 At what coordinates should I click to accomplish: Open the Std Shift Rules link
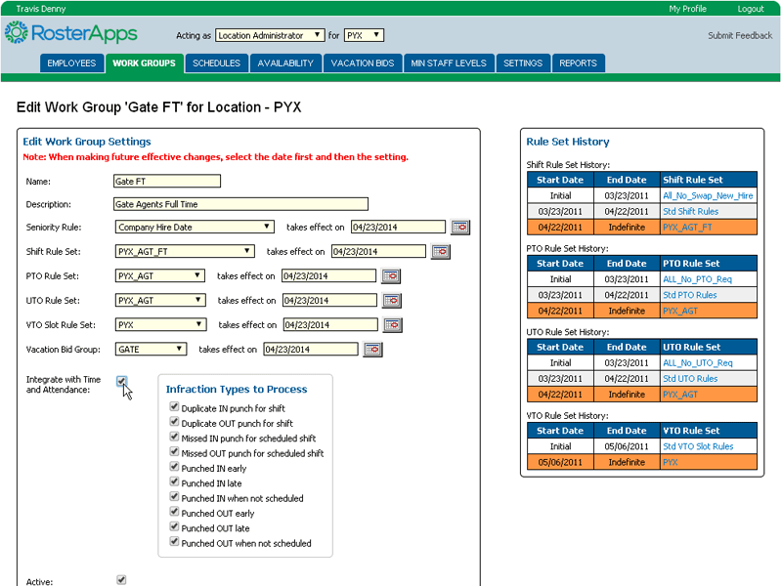pos(690,211)
